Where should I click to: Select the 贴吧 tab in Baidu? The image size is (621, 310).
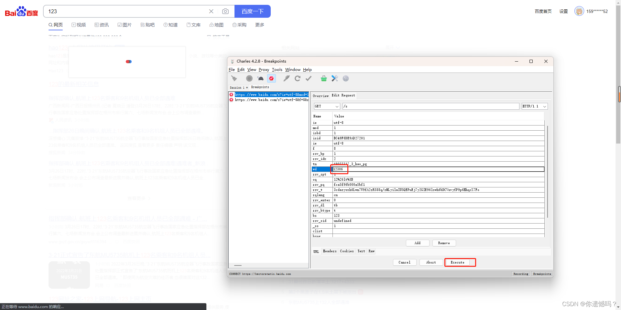(147, 25)
